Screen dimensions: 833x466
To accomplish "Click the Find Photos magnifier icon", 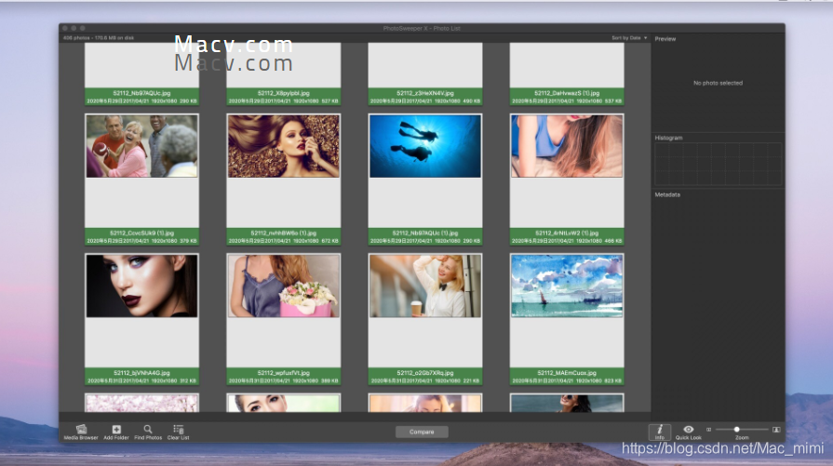I will [x=148, y=430].
